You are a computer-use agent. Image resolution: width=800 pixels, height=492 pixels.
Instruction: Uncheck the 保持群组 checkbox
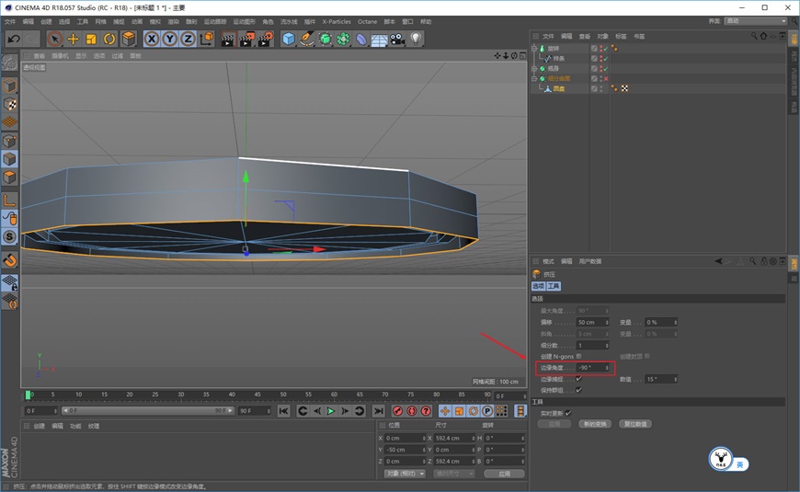click(x=578, y=390)
